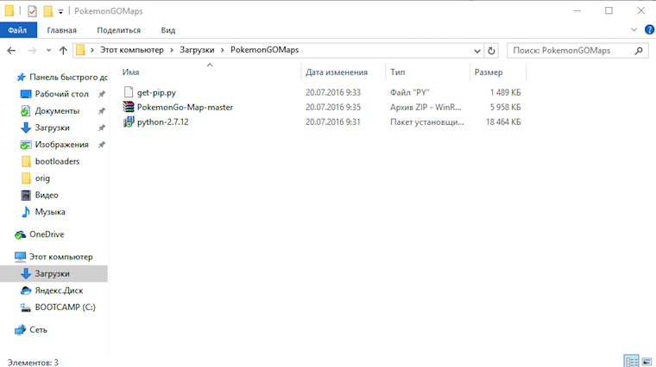Click date 20.07.2016 9:31 cell
This screenshot has width=656, height=367.
coord(332,122)
